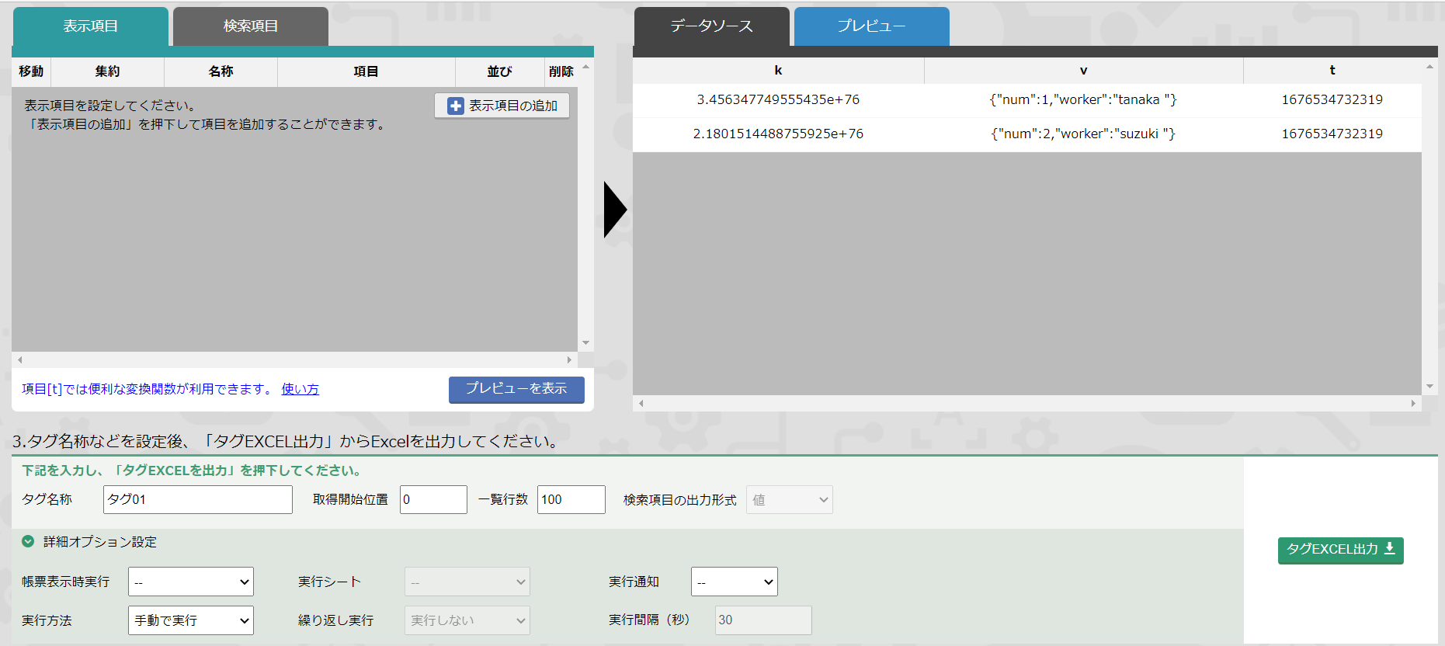Switch to the 検索項目 tab
The height and width of the screenshot is (646, 1445).
(251, 26)
